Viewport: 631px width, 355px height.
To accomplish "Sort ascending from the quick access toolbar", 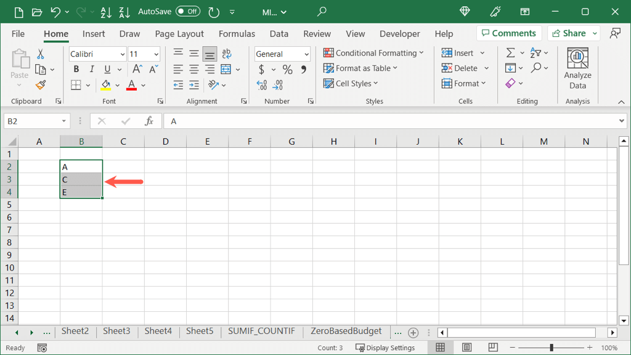I will tap(106, 12).
